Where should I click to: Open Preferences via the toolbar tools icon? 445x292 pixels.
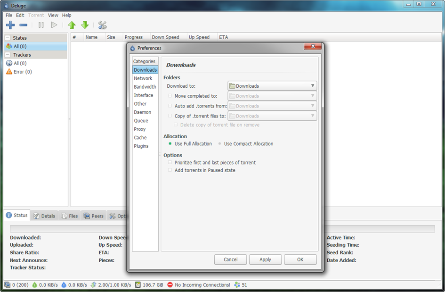click(x=103, y=25)
